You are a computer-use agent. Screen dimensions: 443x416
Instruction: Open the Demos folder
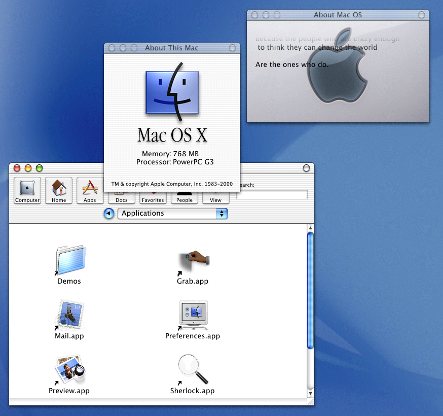(x=70, y=261)
